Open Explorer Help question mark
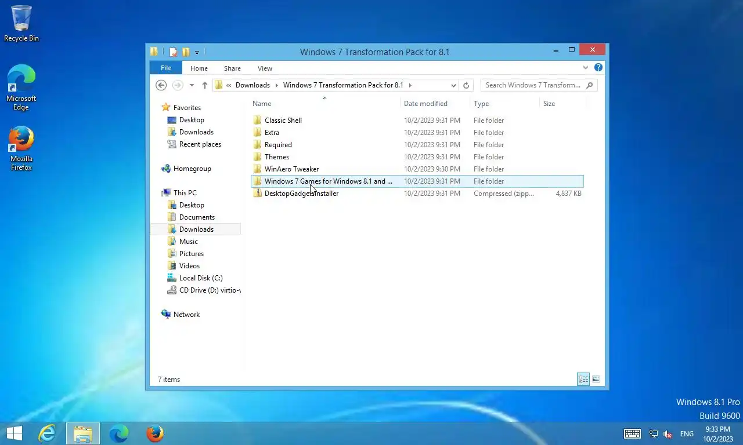Viewport: 743px width, 445px height. coord(598,68)
